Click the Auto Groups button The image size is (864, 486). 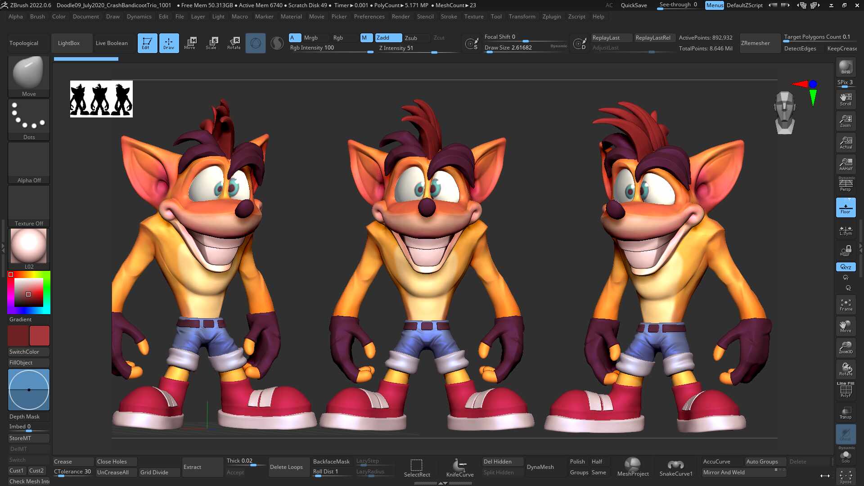coord(765,462)
